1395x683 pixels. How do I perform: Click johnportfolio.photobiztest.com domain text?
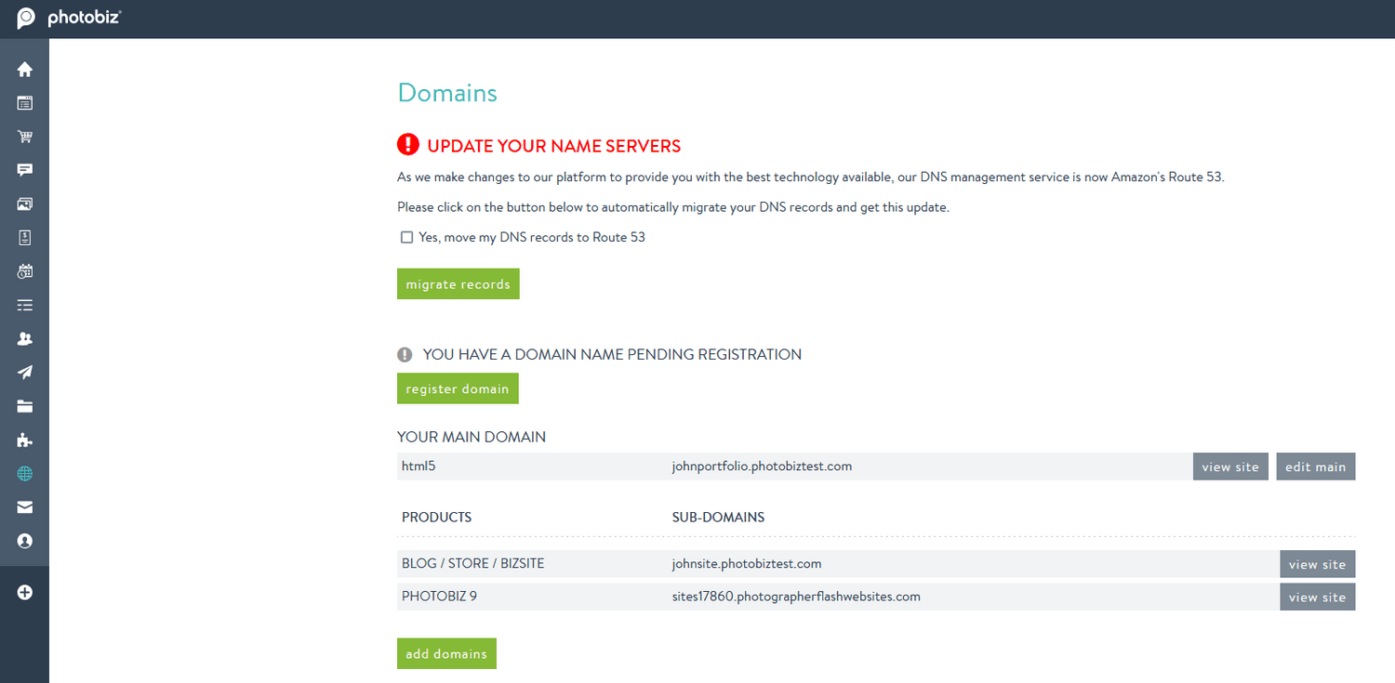click(762, 466)
